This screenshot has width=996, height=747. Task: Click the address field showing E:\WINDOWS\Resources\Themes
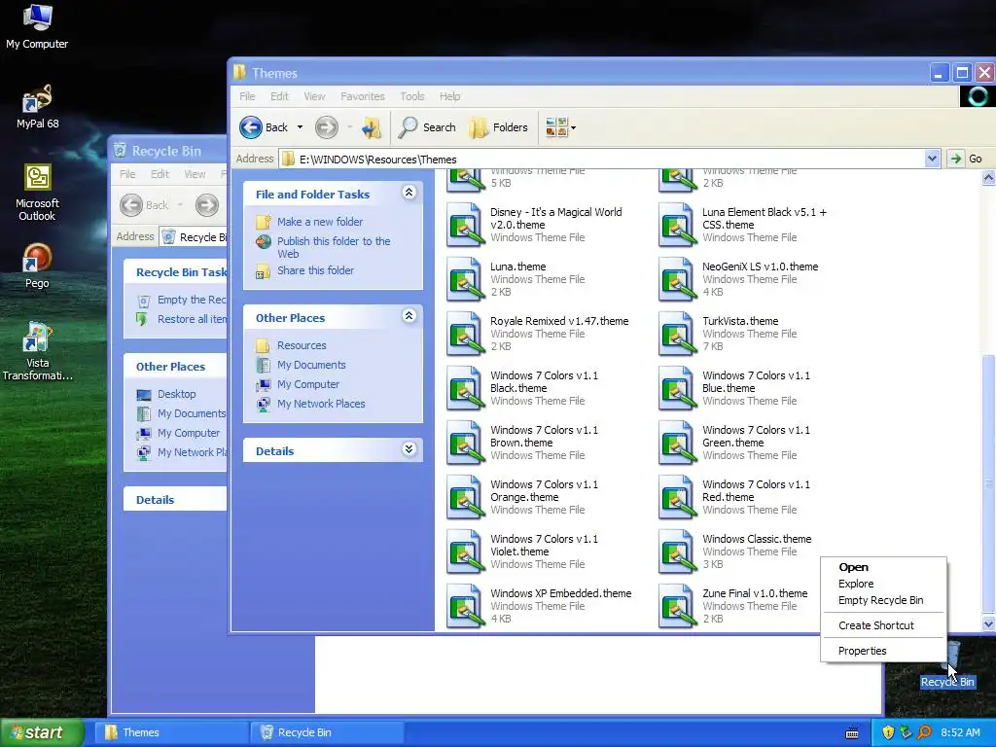click(x=602, y=159)
